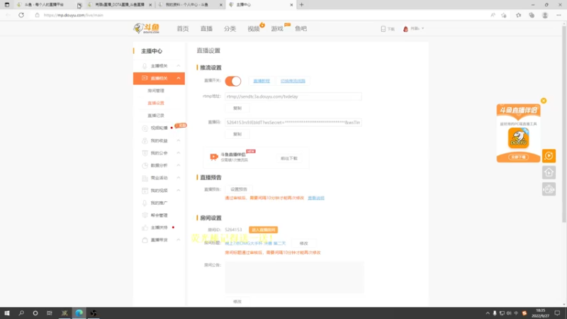567x319 pixels.
Task: Click the orange floating live-companion icon
Action: click(x=549, y=156)
